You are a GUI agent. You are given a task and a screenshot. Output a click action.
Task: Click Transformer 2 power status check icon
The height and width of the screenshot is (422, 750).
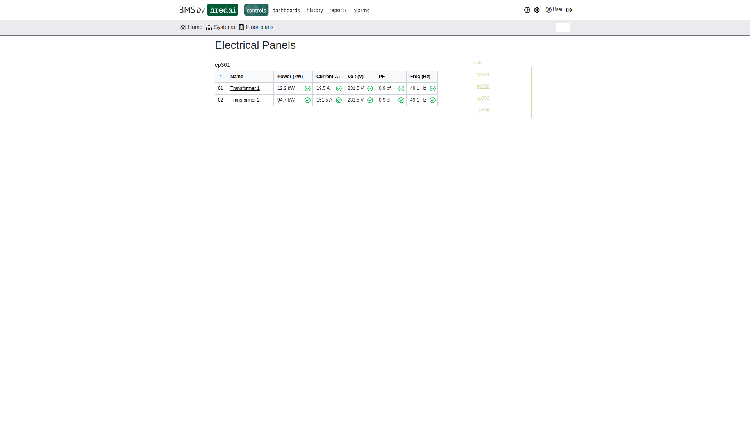[307, 100]
